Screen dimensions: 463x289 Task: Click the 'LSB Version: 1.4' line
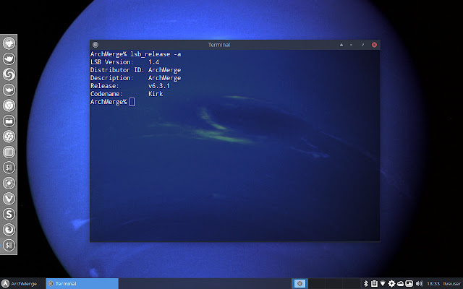(124, 62)
